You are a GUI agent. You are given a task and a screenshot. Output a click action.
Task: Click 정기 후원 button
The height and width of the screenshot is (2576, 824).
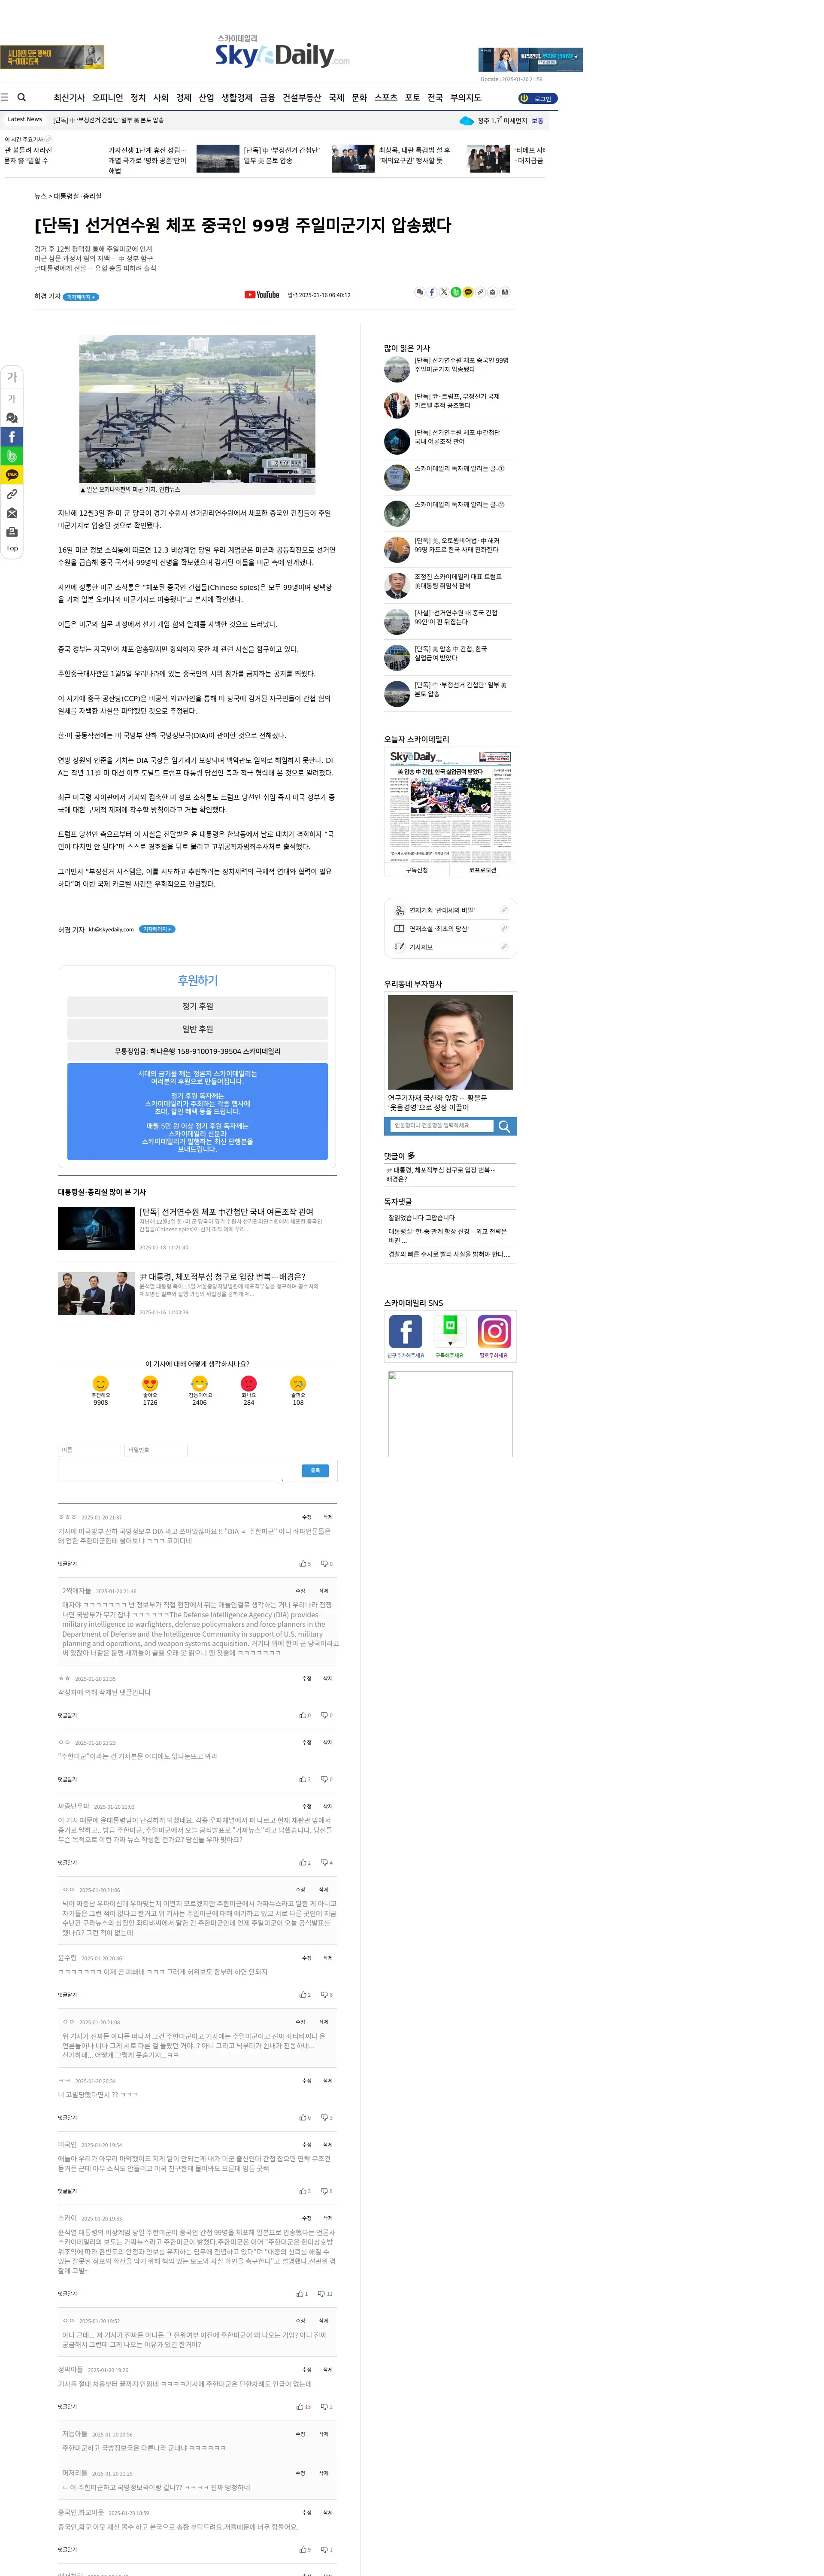tap(197, 1006)
